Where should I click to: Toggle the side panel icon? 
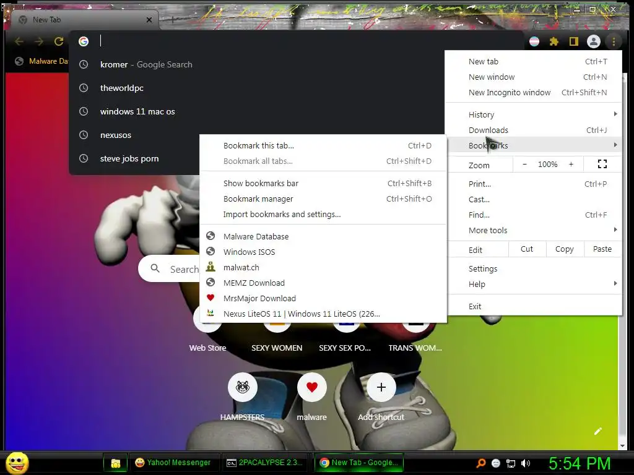tap(574, 41)
